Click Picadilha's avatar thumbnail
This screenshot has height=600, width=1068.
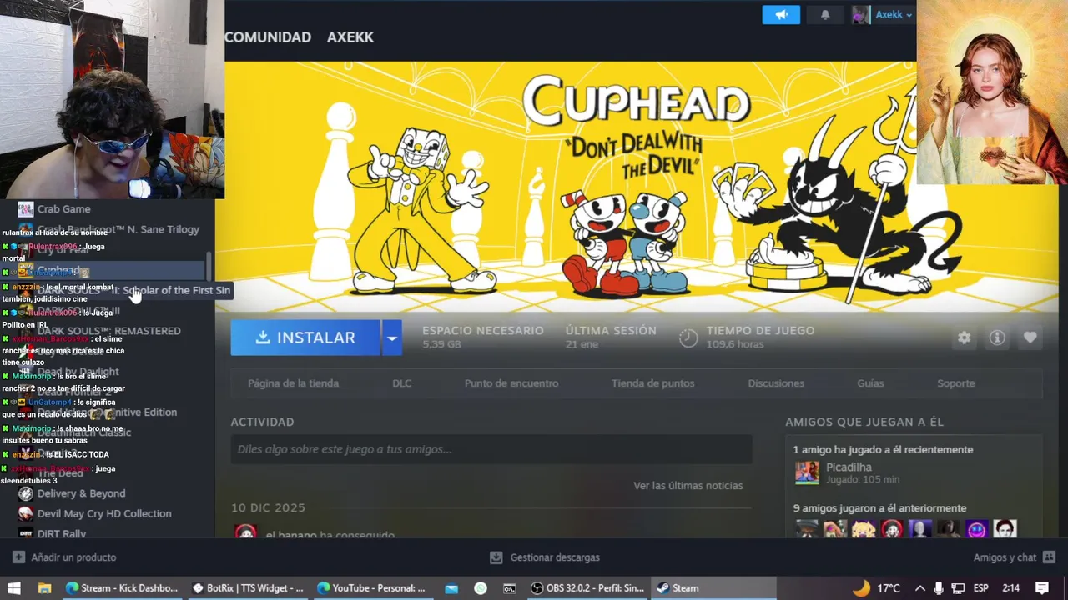(x=807, y=472)
